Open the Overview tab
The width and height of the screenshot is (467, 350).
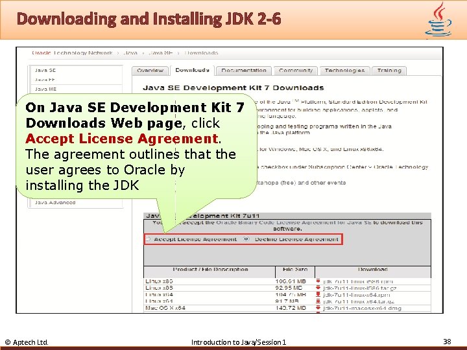[150, 71]
